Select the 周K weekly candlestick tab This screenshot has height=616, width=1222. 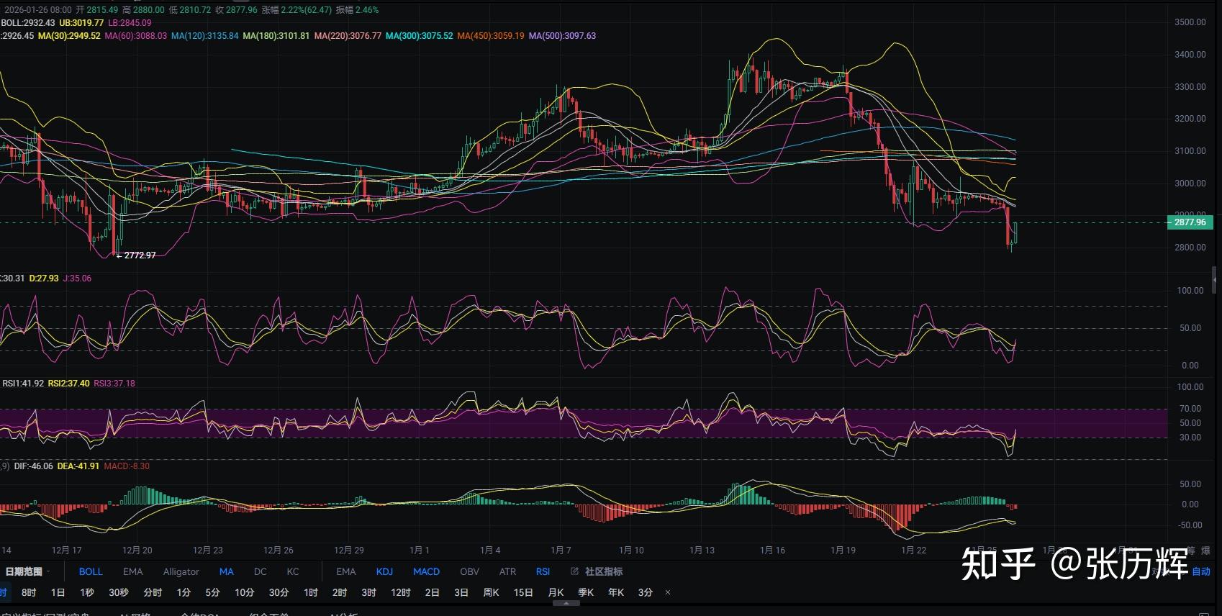(491, 593)
